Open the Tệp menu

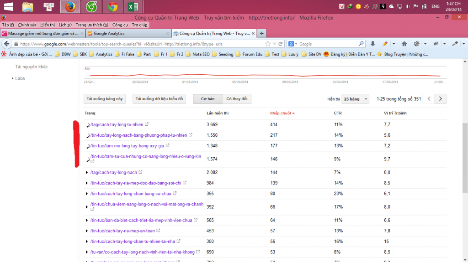(8, 25)
